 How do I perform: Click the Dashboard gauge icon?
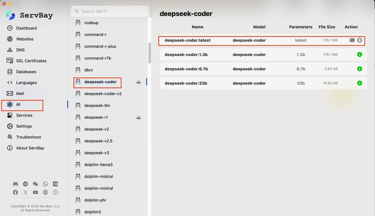(10, 28)
